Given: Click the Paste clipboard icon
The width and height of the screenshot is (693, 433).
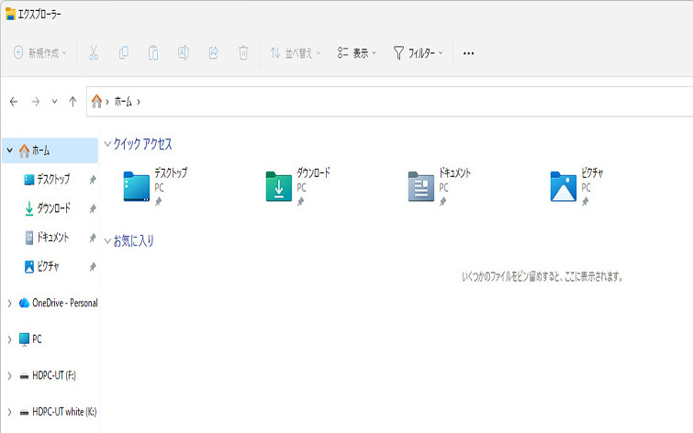Looking at the screenshot, I should 152,53.
